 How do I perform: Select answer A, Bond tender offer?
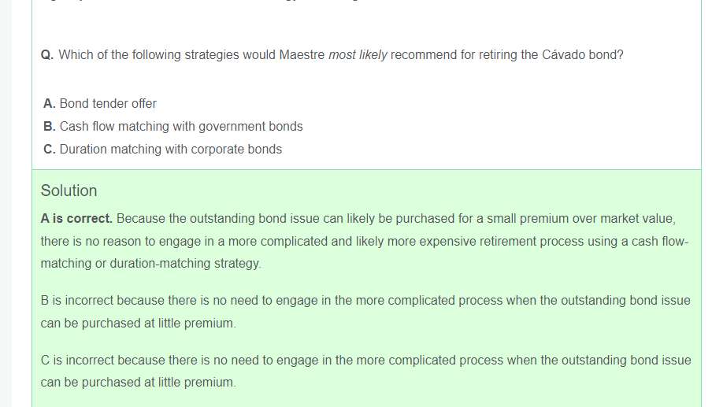coord(108,103)
